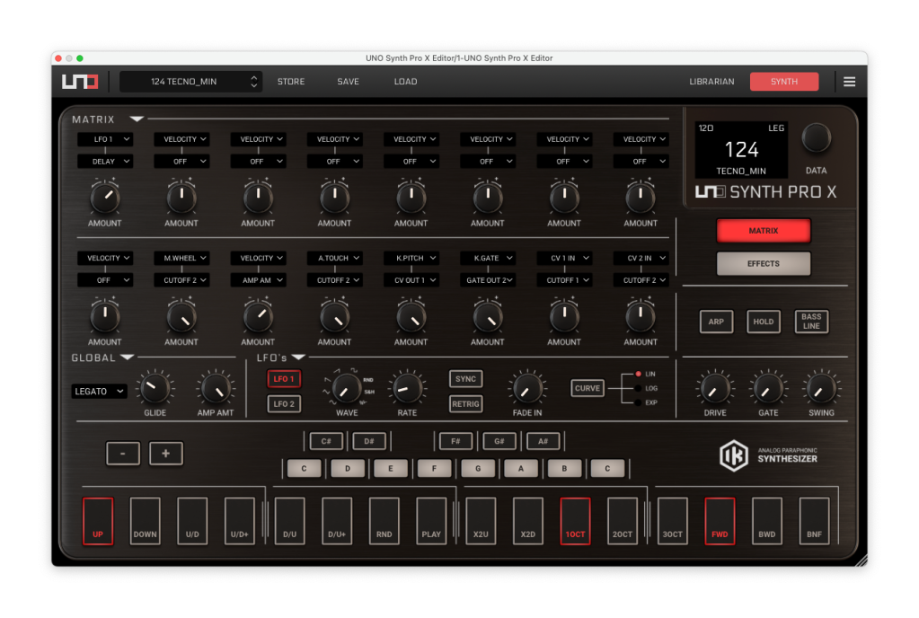Select the LOG curve radio option
Screen dimensions: 919x618
tap(639, 388)
